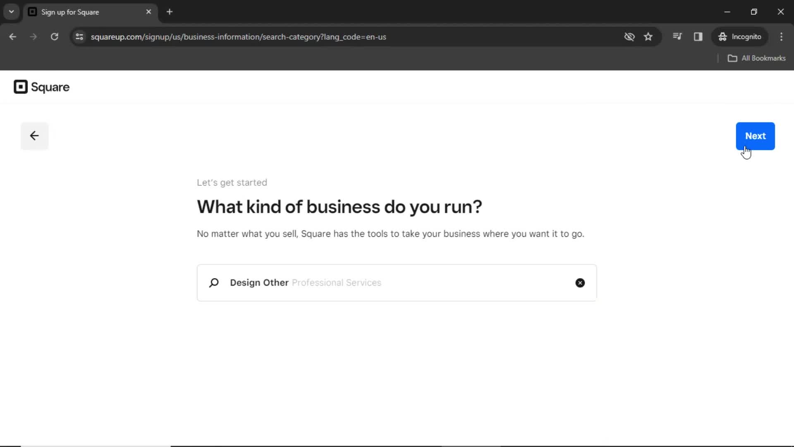Image resolution: width=794 pixels, height=447 pixels.
Task: Close the Sign up for Square tab
Action: (x=148, y=12)
